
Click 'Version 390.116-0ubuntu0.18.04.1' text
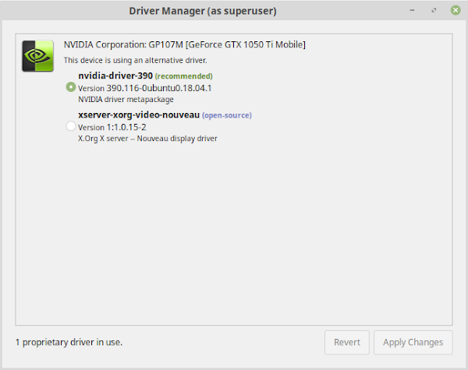click(x=145, y=88)
